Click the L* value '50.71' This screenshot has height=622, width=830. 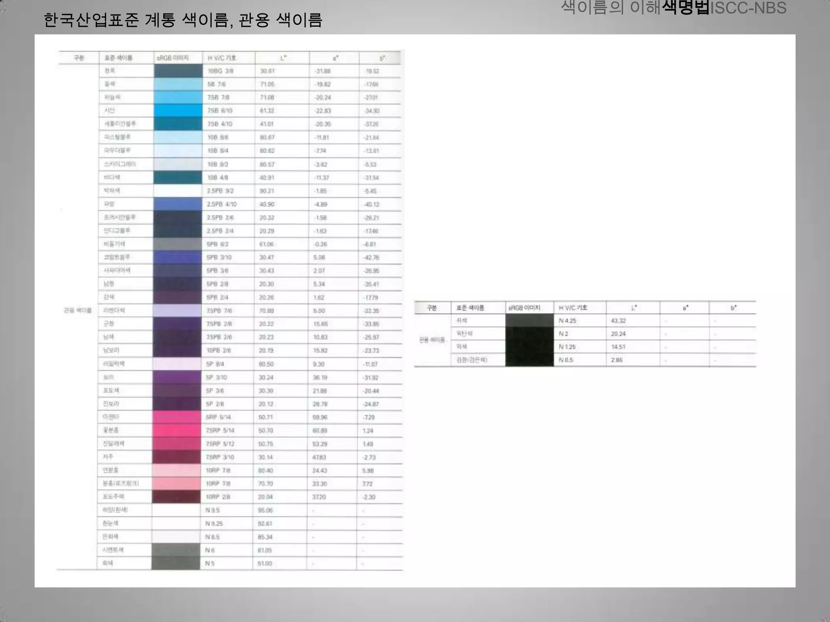click(x=266, y=417)
